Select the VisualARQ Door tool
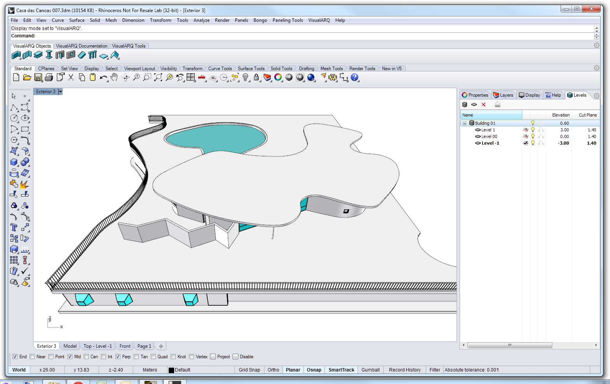This screenshot has width=610, height=384. [60, 55]
